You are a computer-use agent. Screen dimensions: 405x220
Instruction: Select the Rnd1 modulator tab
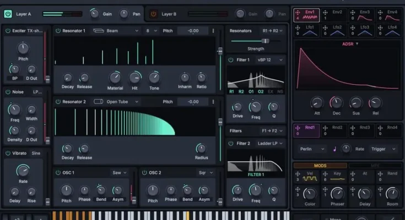pyautogui.click(x=306, y=130)
